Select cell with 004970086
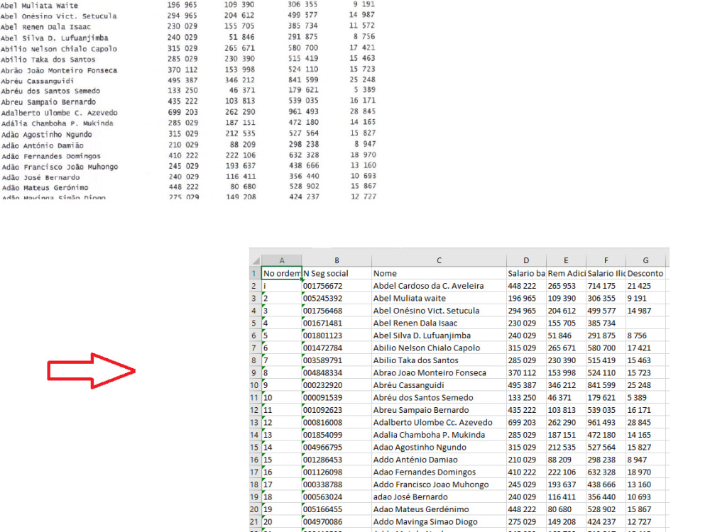Image resolution: width=710 pixels, height=532 pixels. [x=337, y=521]
